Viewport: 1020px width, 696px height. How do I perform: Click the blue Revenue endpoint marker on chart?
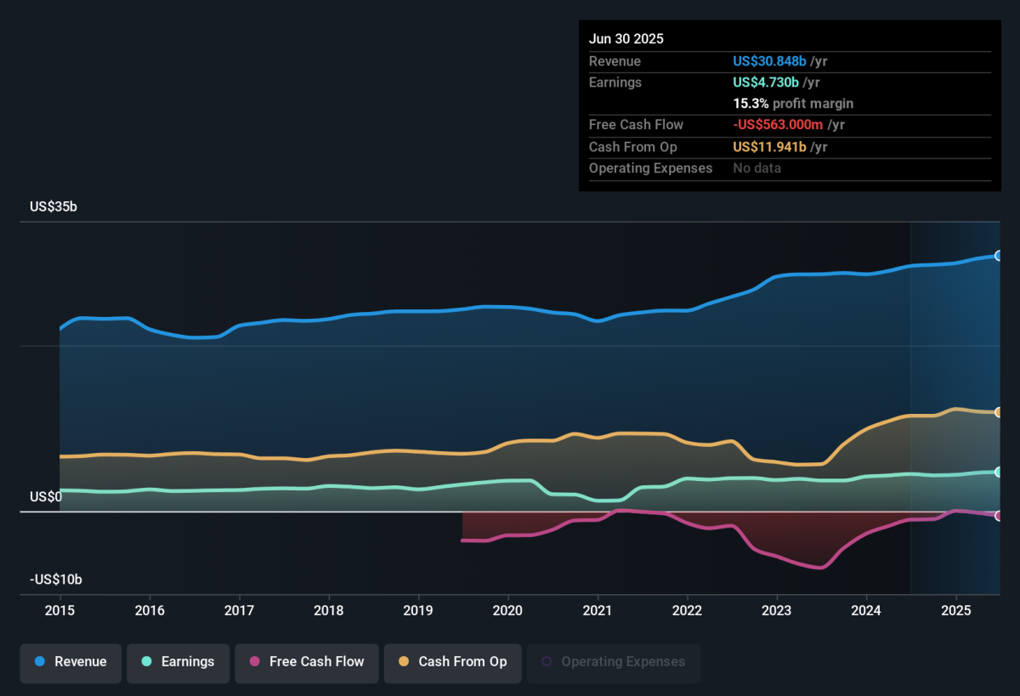(999, 256)
